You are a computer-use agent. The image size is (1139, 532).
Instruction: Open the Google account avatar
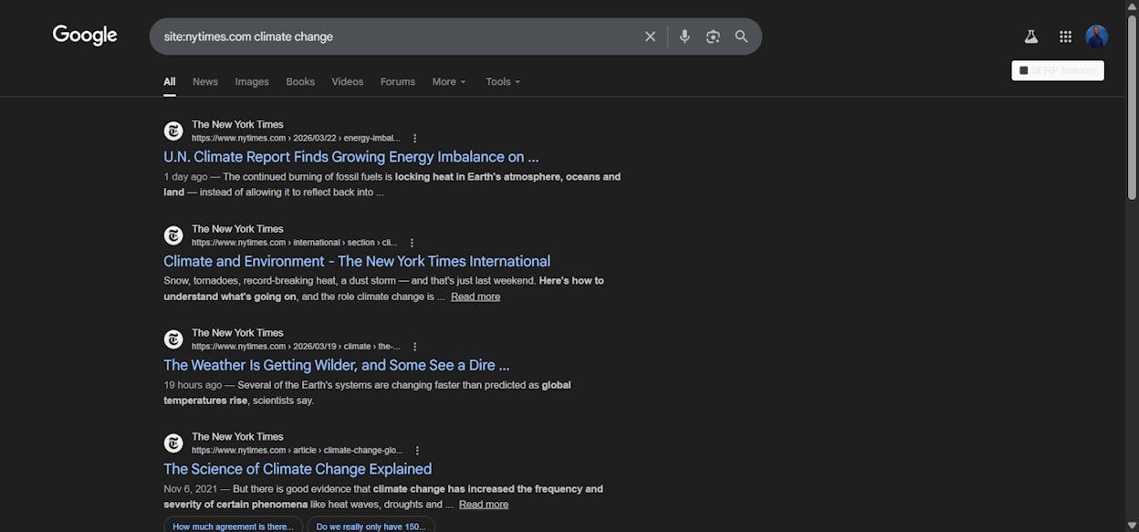click(x=1096, y=37)
